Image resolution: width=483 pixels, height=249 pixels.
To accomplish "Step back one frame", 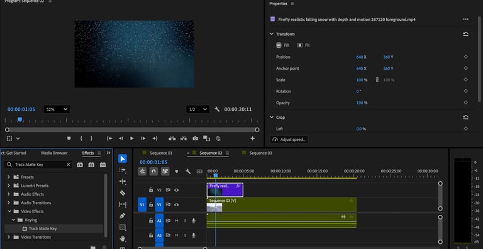I will [121, 139].
